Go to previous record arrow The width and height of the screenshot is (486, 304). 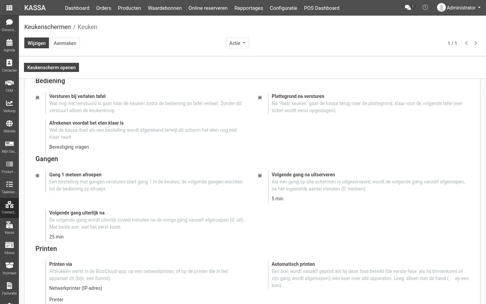pos(466,43)
